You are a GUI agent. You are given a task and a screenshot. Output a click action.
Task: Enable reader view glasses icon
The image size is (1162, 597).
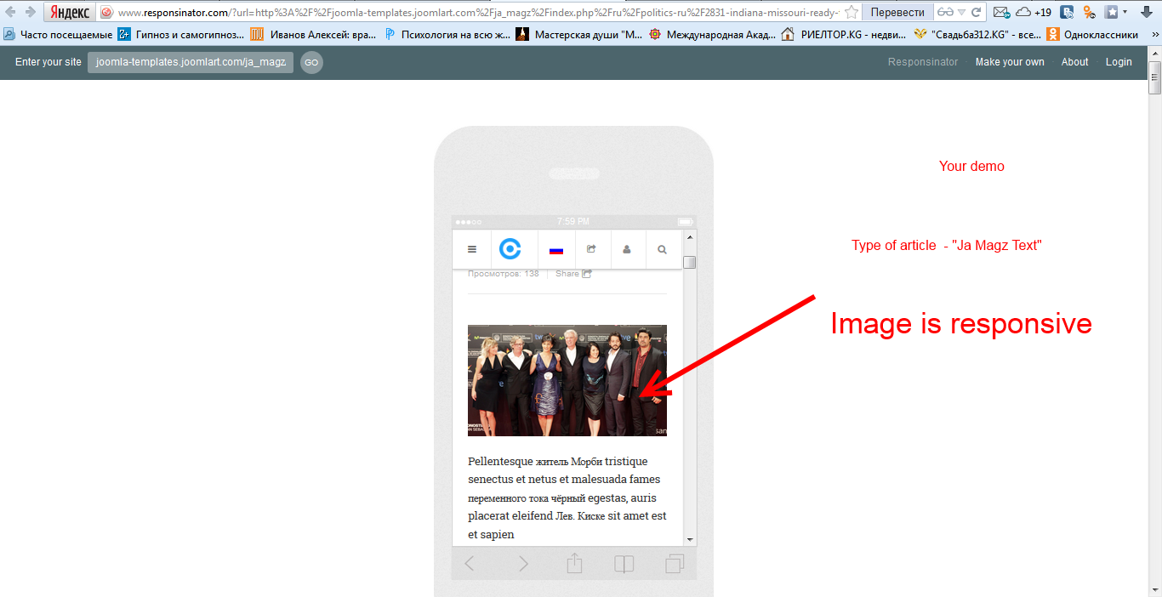(945, 13)
